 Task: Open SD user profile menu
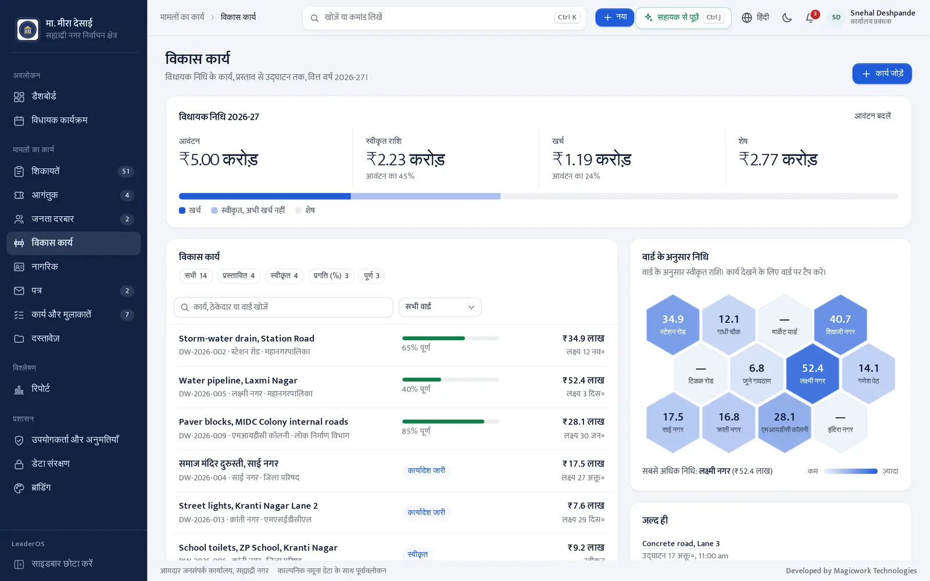tap(872, 17)
